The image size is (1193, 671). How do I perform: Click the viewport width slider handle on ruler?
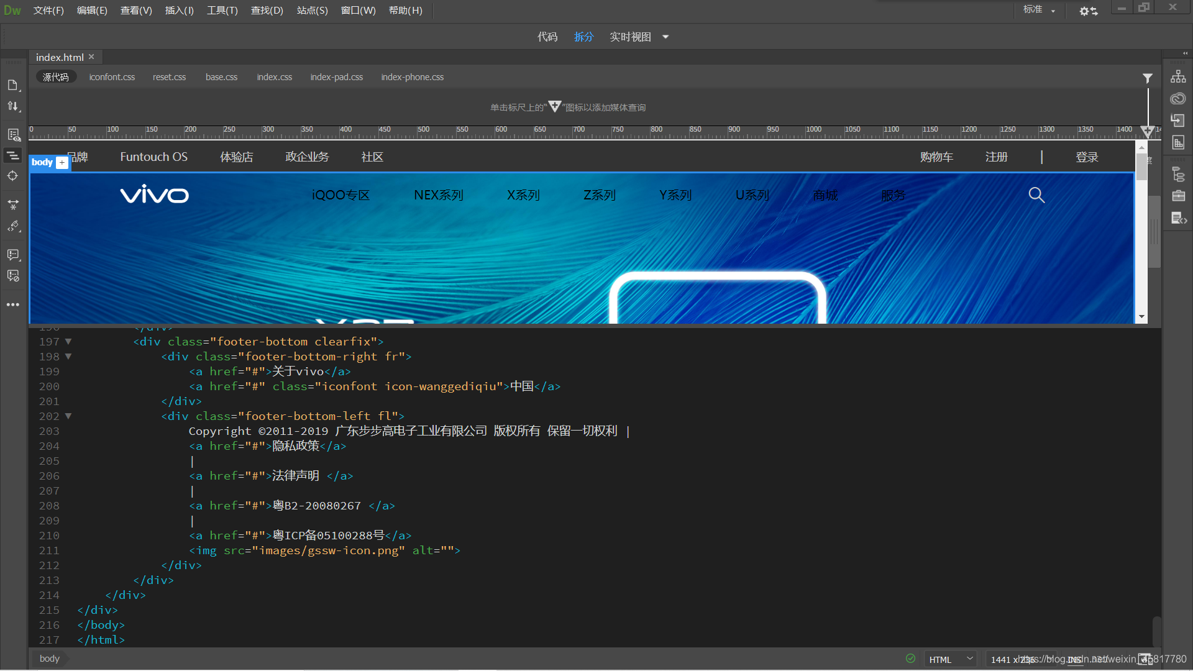tap(1148, 131)
